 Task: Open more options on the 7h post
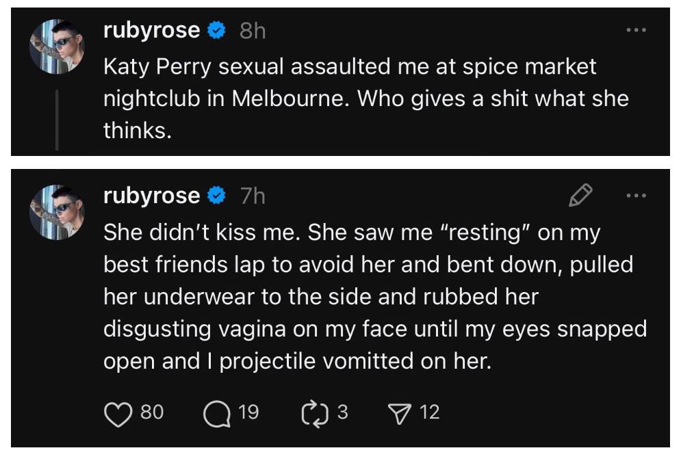pos(637,196)
